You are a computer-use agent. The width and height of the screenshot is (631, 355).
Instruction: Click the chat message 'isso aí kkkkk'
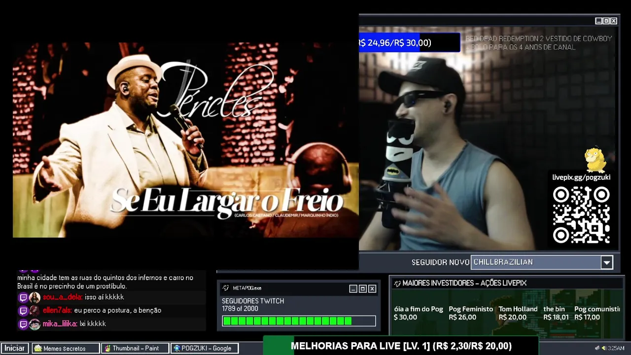point(104,297)
